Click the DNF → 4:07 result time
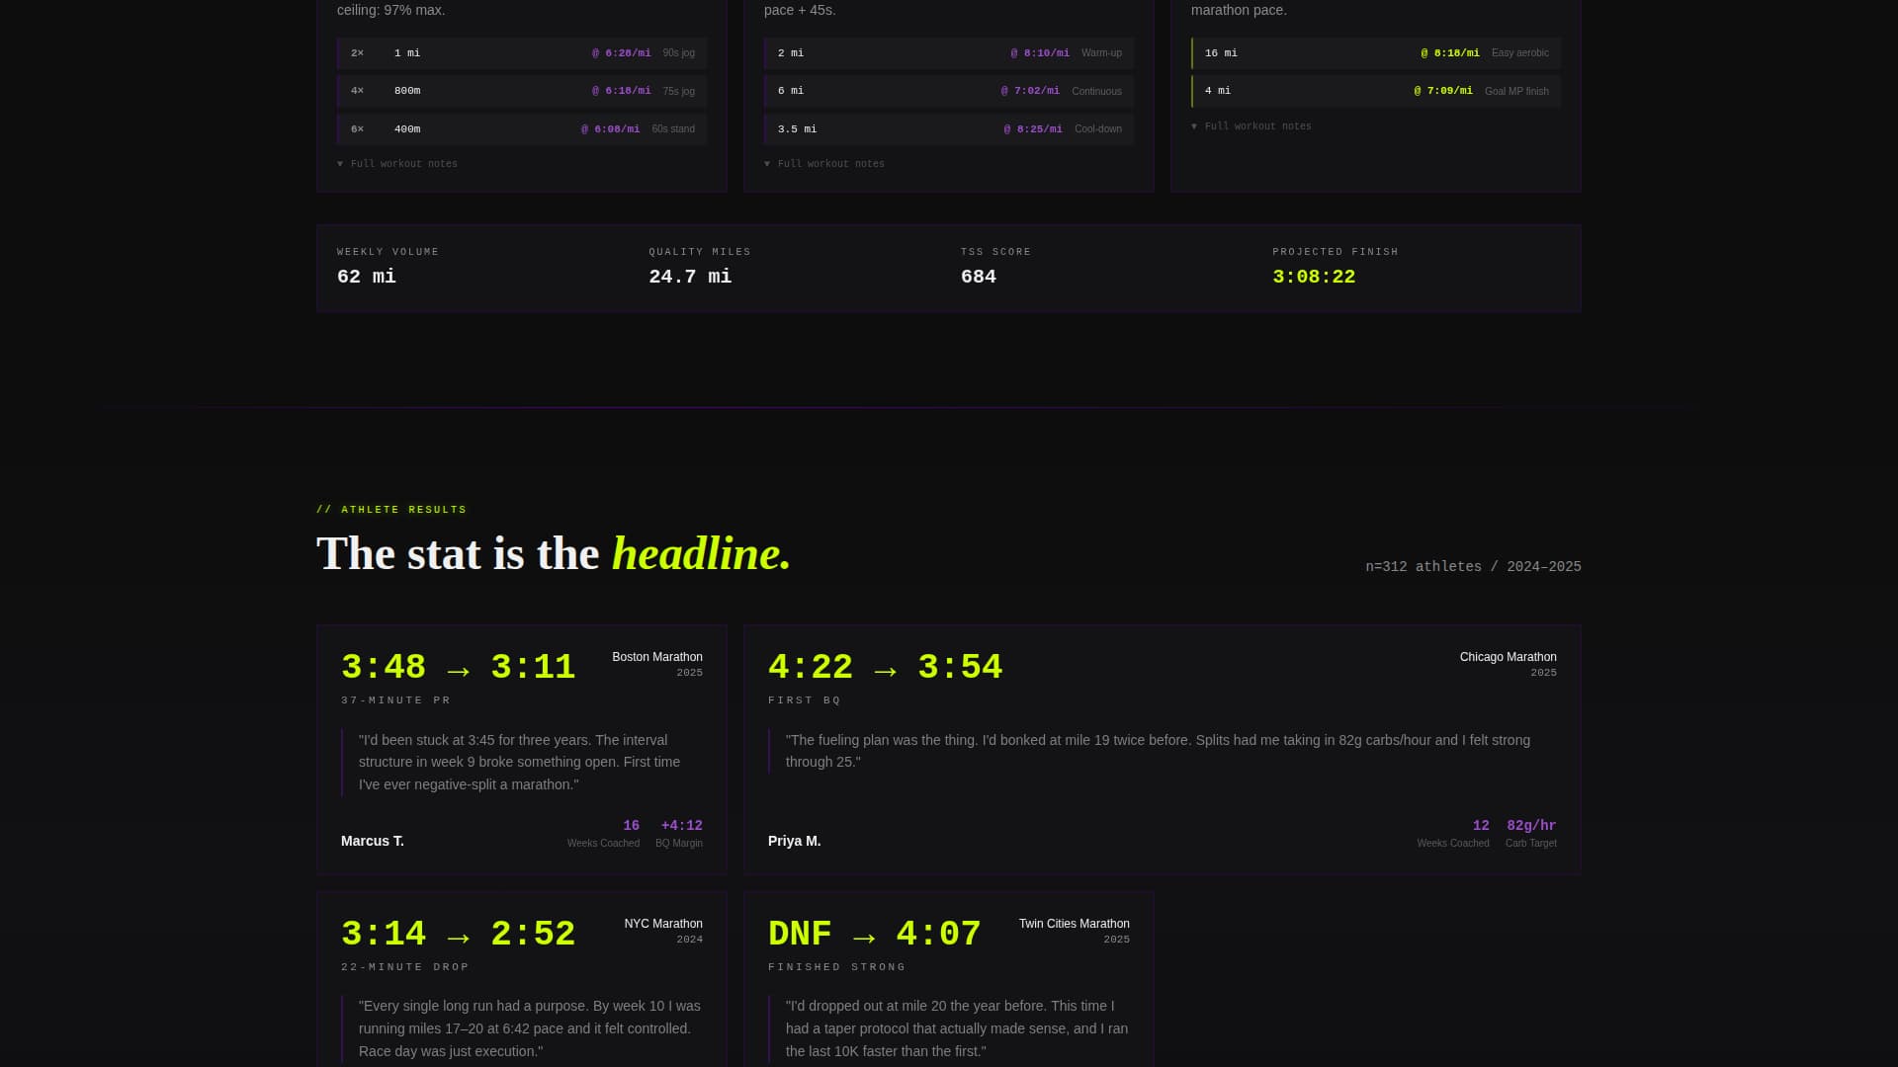 point(875,935)
